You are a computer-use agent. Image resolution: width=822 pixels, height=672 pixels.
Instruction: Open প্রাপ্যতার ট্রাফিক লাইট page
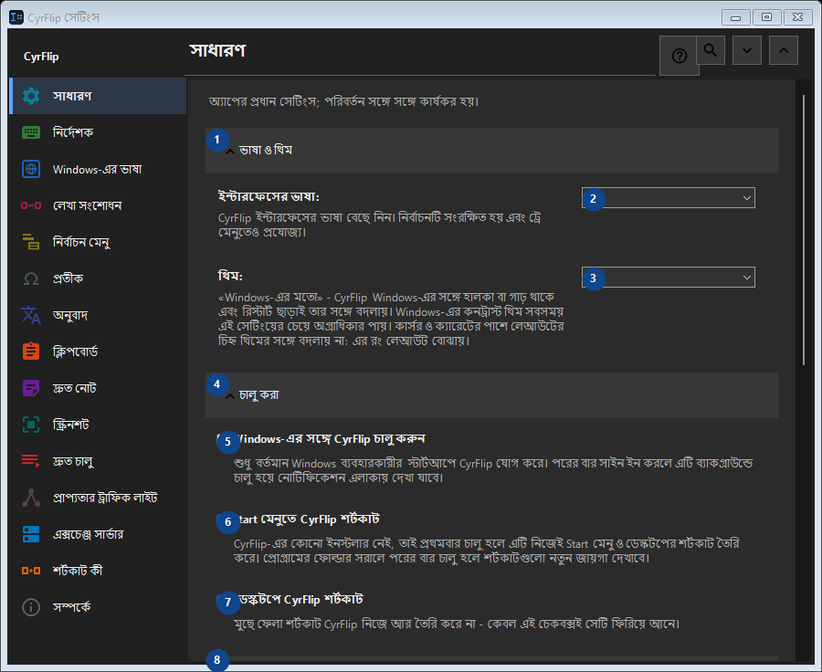pyautogui.click(x=98, y=498)
